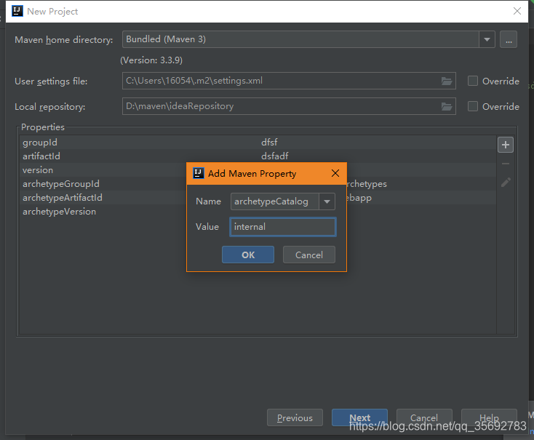The image size is (534, 440).
Task: Open the Name dropdown arrow in dialog
Action: tap(327, 201)
